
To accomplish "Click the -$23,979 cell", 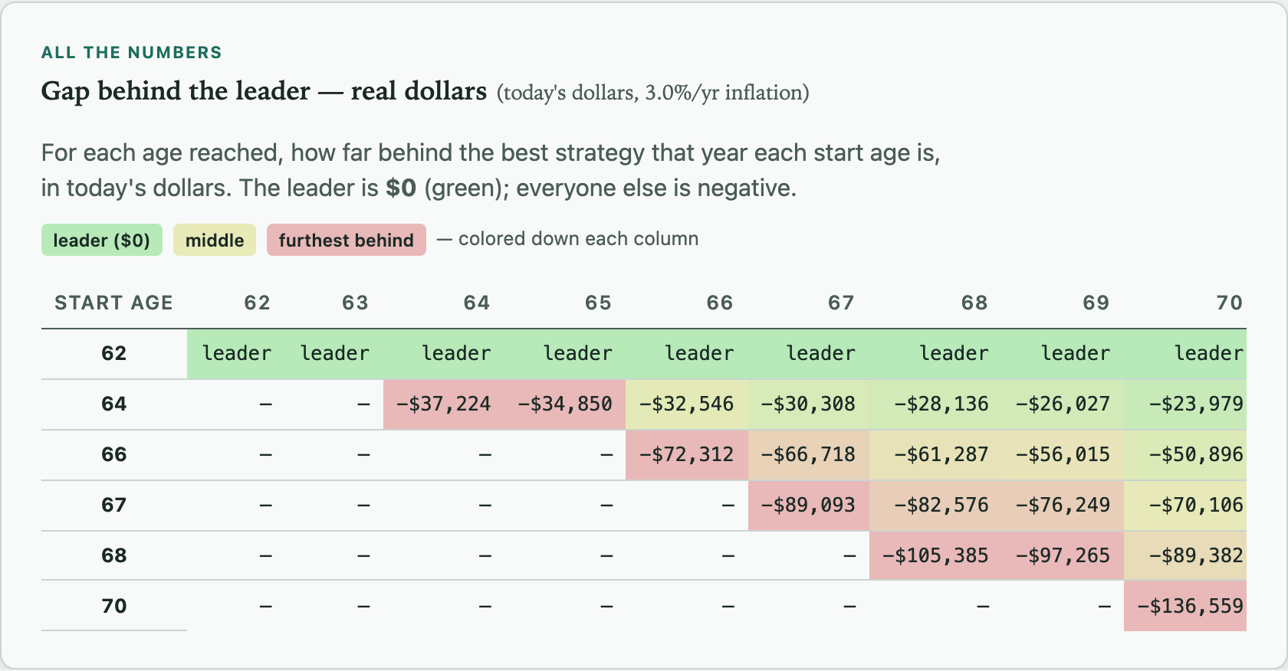I will click(x=1185, y=404).
